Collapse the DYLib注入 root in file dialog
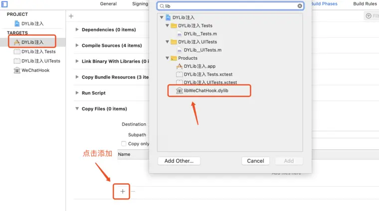The height and width of the screenshot is (211, 379). coord(162,17)
